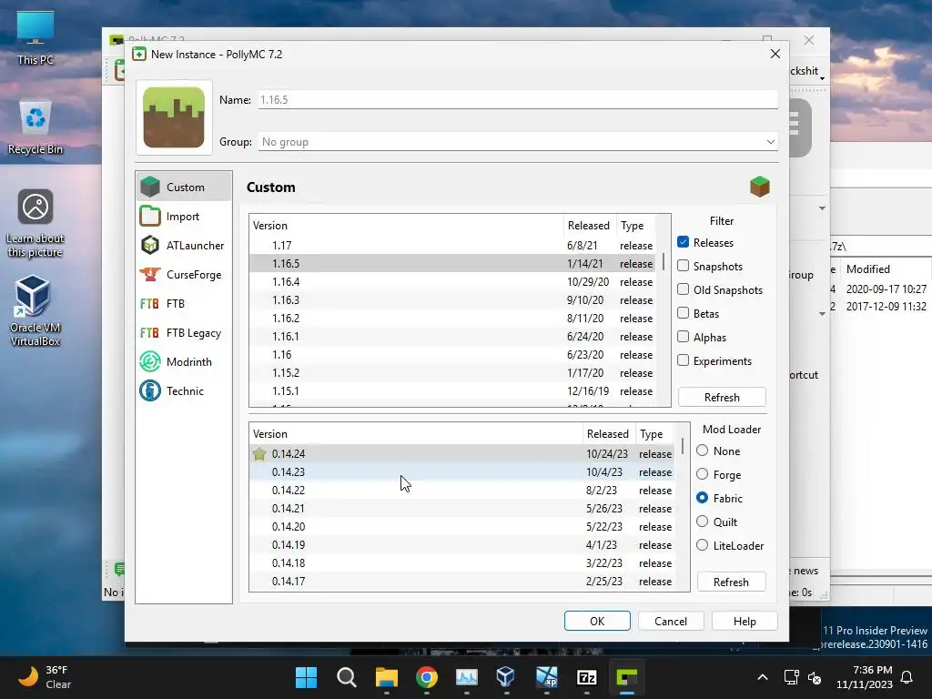Open Help for New Instance dialog

click(x=745, y=621)
